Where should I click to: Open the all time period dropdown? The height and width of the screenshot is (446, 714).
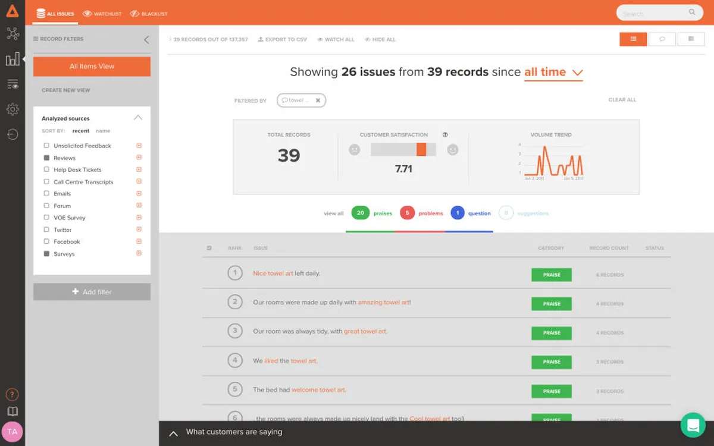click(553, 73)
